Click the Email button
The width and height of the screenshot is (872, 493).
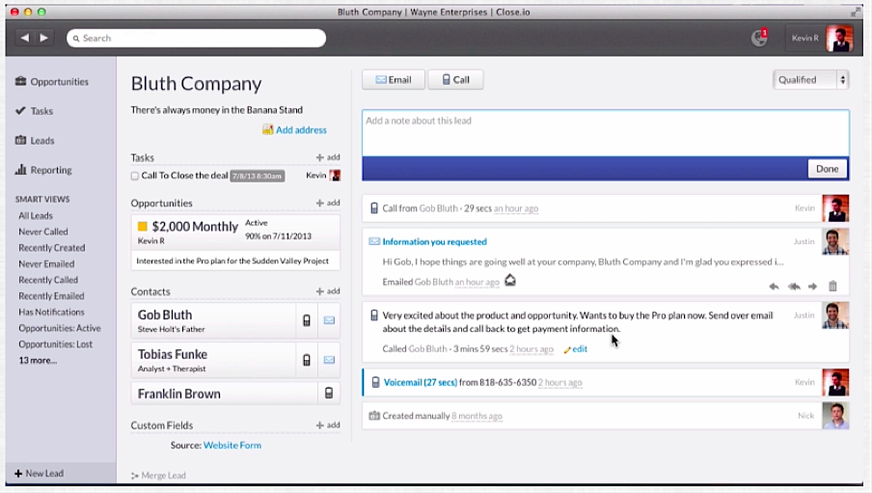394,79
